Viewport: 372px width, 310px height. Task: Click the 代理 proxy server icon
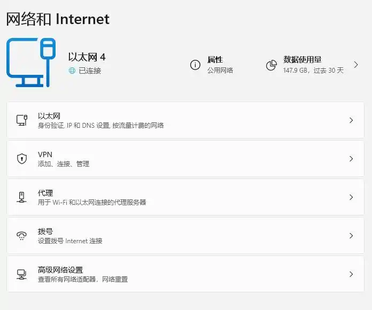(x=22, y=197)
